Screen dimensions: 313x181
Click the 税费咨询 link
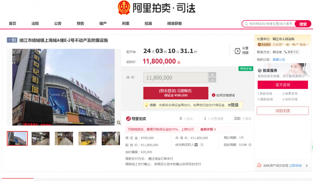click(x=290, y=94)
